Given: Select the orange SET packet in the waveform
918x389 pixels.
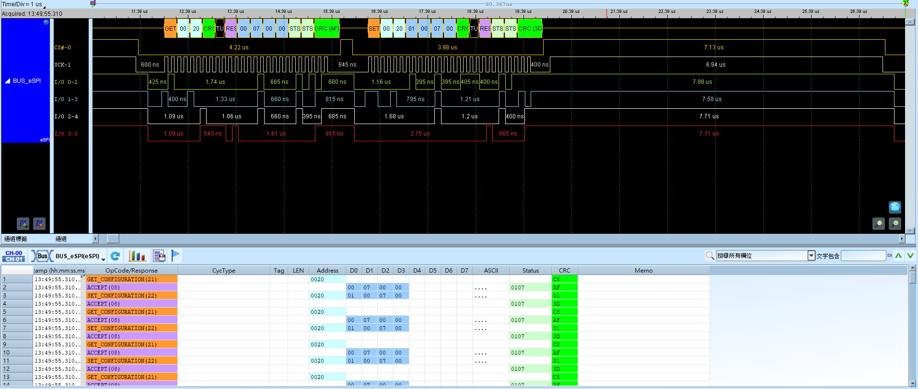Looking at the screenshot, I should tap(374, 29).
